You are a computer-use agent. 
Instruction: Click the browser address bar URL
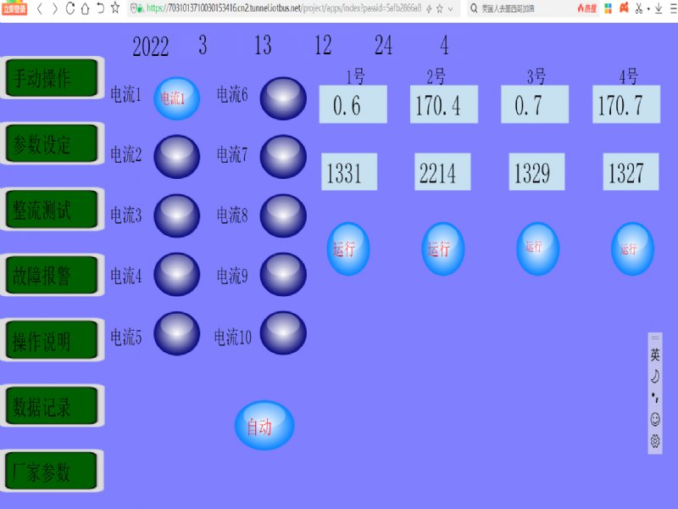click(x=280, y=8)
